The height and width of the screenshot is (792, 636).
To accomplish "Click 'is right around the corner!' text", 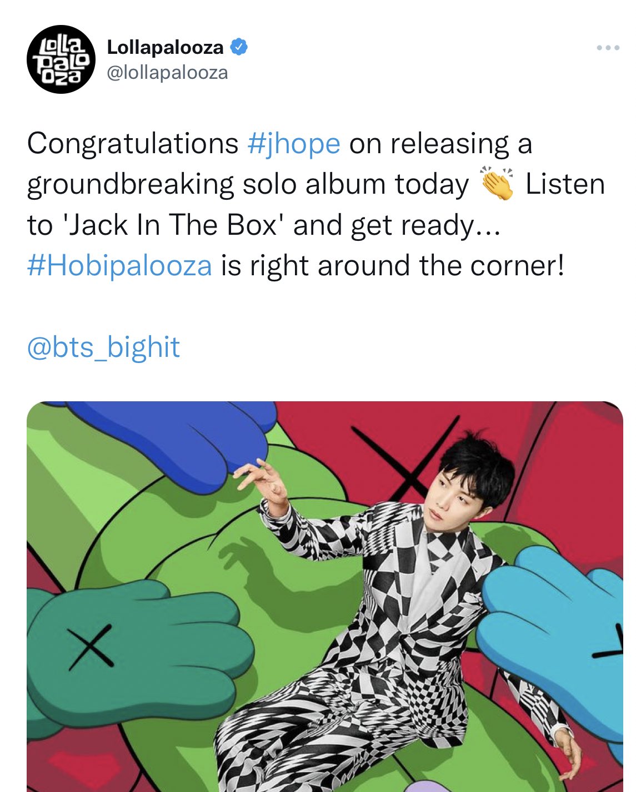I will pyautogui.click(x=393, y=265).
